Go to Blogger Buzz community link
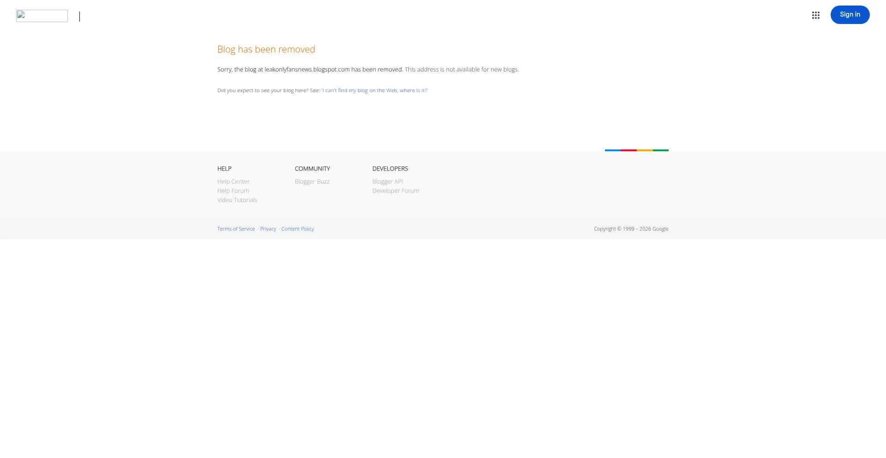886x458 pixels. [x=312, y=182]
